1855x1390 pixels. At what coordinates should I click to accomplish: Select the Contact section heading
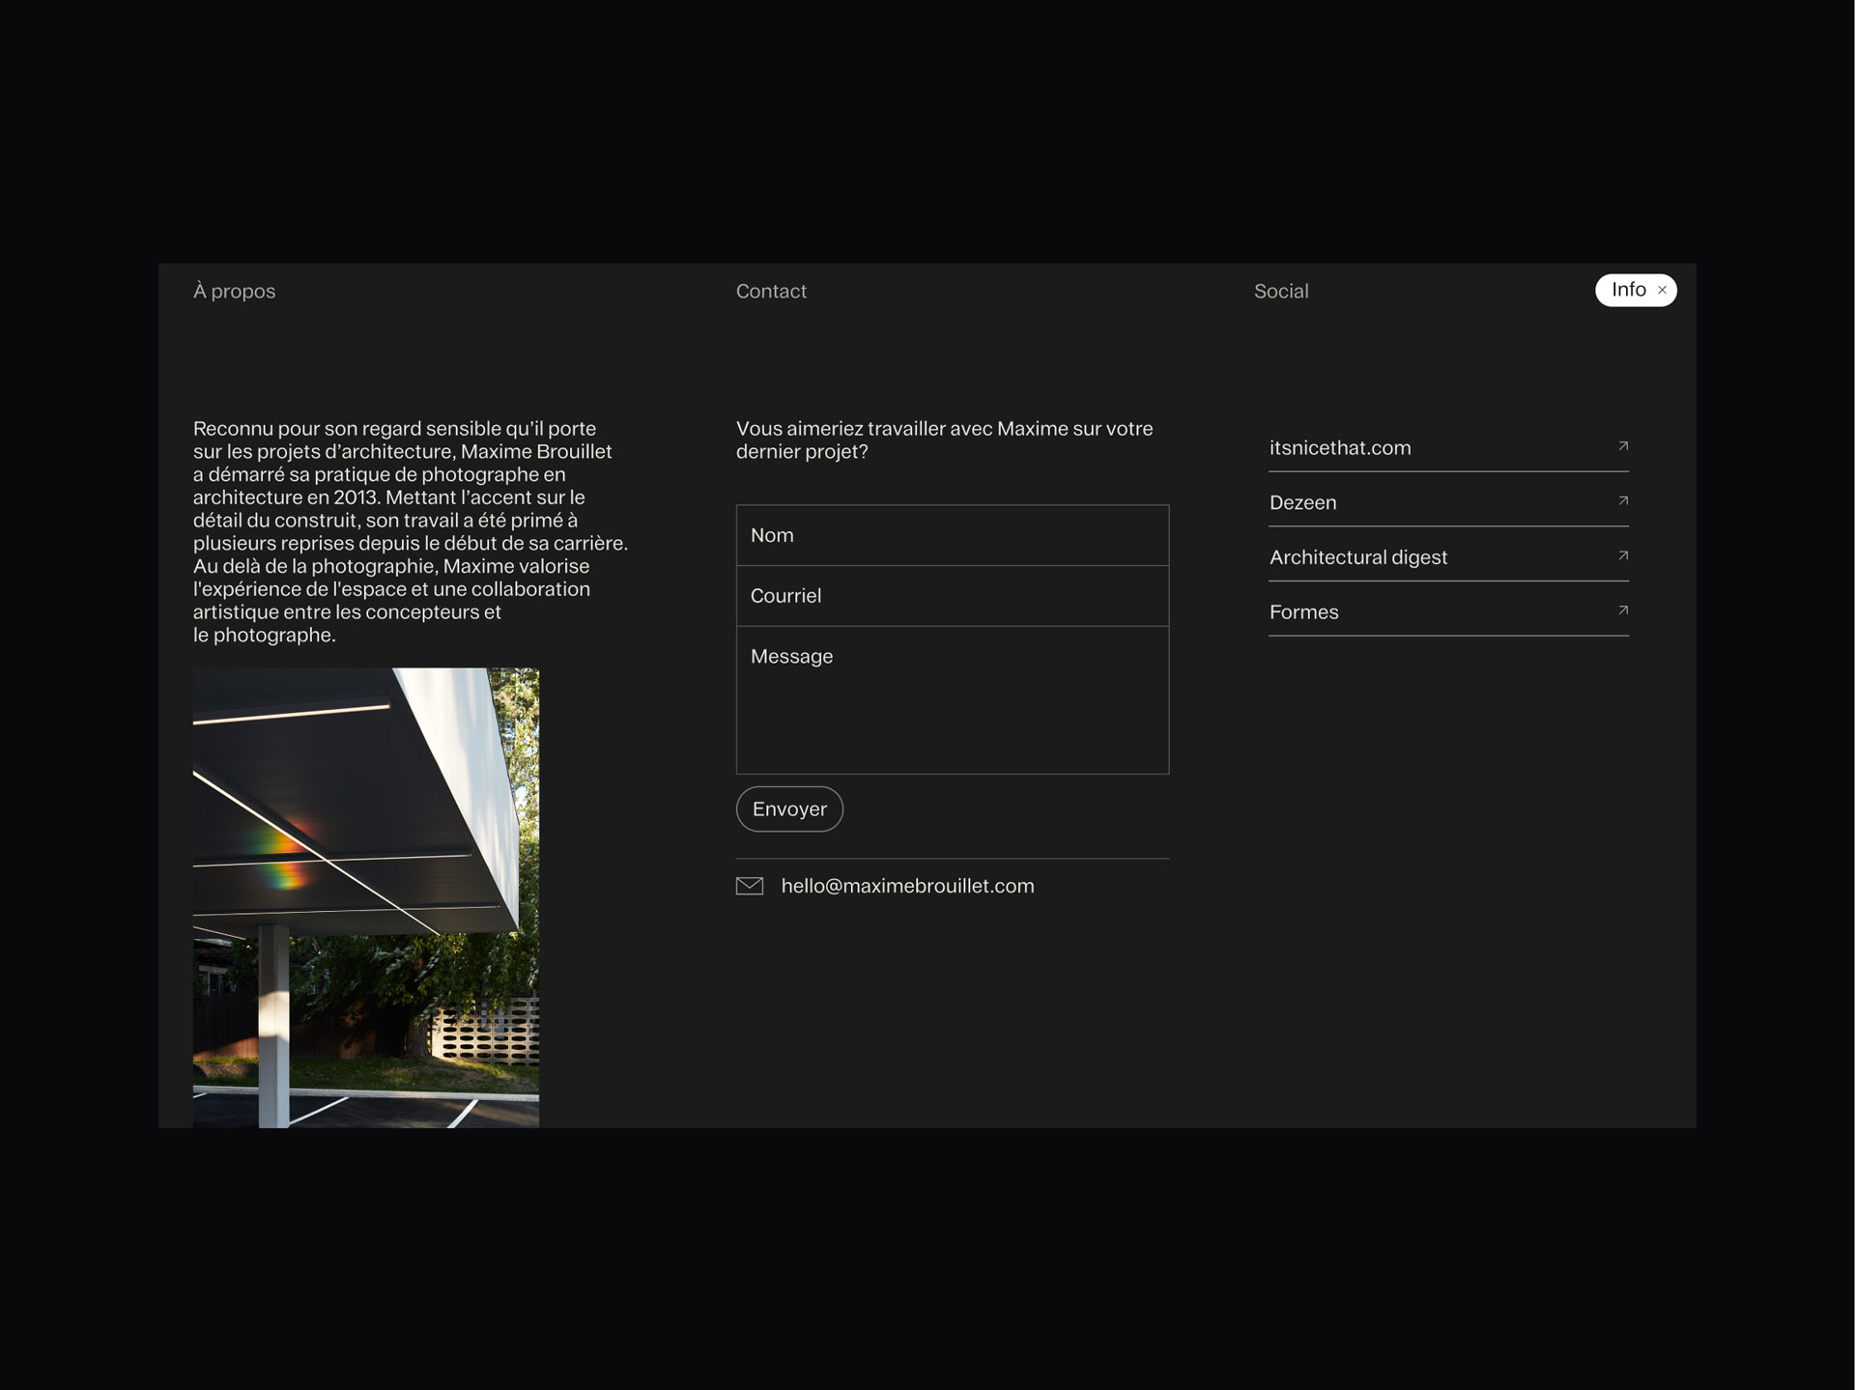[771, 292]
